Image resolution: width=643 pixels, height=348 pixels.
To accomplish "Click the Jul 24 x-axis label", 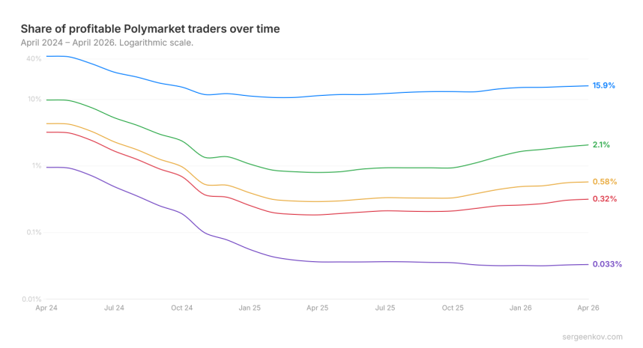I will click(x=114, y=308).
